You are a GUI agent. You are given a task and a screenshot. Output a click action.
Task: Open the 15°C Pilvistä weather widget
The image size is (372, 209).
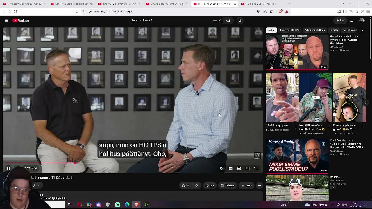click(x=316, y=205)
